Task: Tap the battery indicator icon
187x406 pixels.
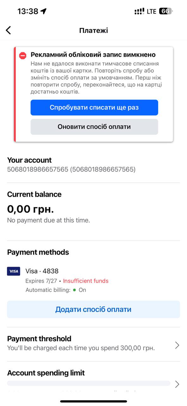Action: click(x=166, y=11)
